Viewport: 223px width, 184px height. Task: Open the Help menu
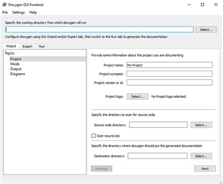click(33, 12)
